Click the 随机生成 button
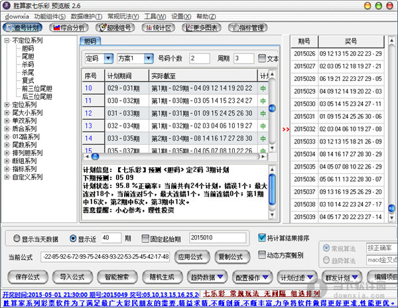This screenshot has width=398, height=308. (163, 277)
